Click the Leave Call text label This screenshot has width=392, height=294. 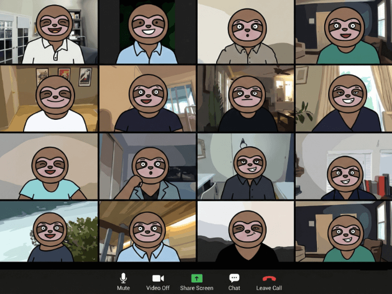click(x=269, y=288)
